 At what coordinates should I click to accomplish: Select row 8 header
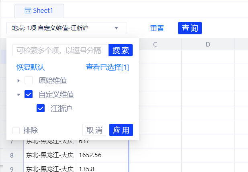(x=12, y=155)
